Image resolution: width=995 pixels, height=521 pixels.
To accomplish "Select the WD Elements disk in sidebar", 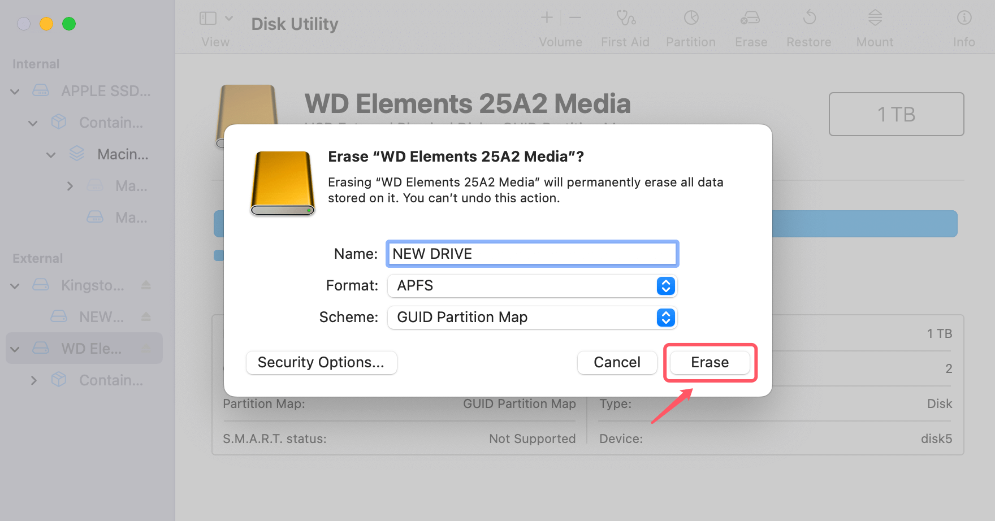I will point(91,349).
